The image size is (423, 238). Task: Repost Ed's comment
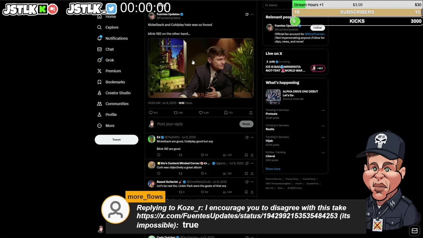pos(180,155)
